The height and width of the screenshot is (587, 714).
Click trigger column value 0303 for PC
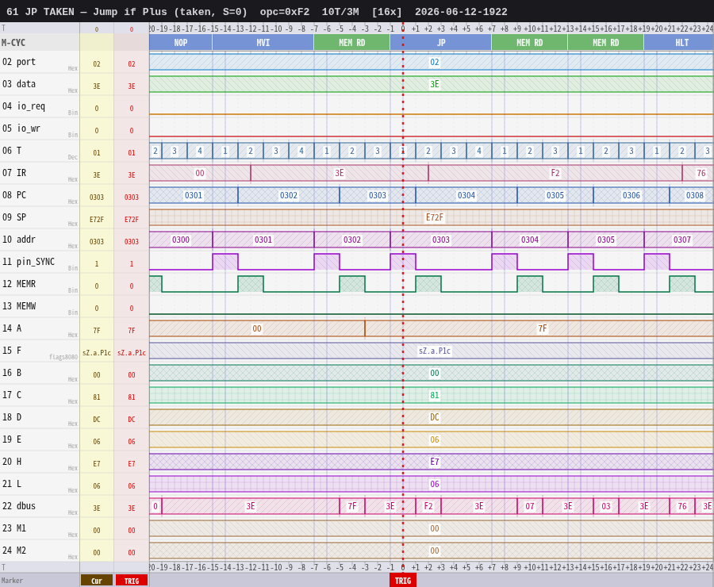[132, 198]
